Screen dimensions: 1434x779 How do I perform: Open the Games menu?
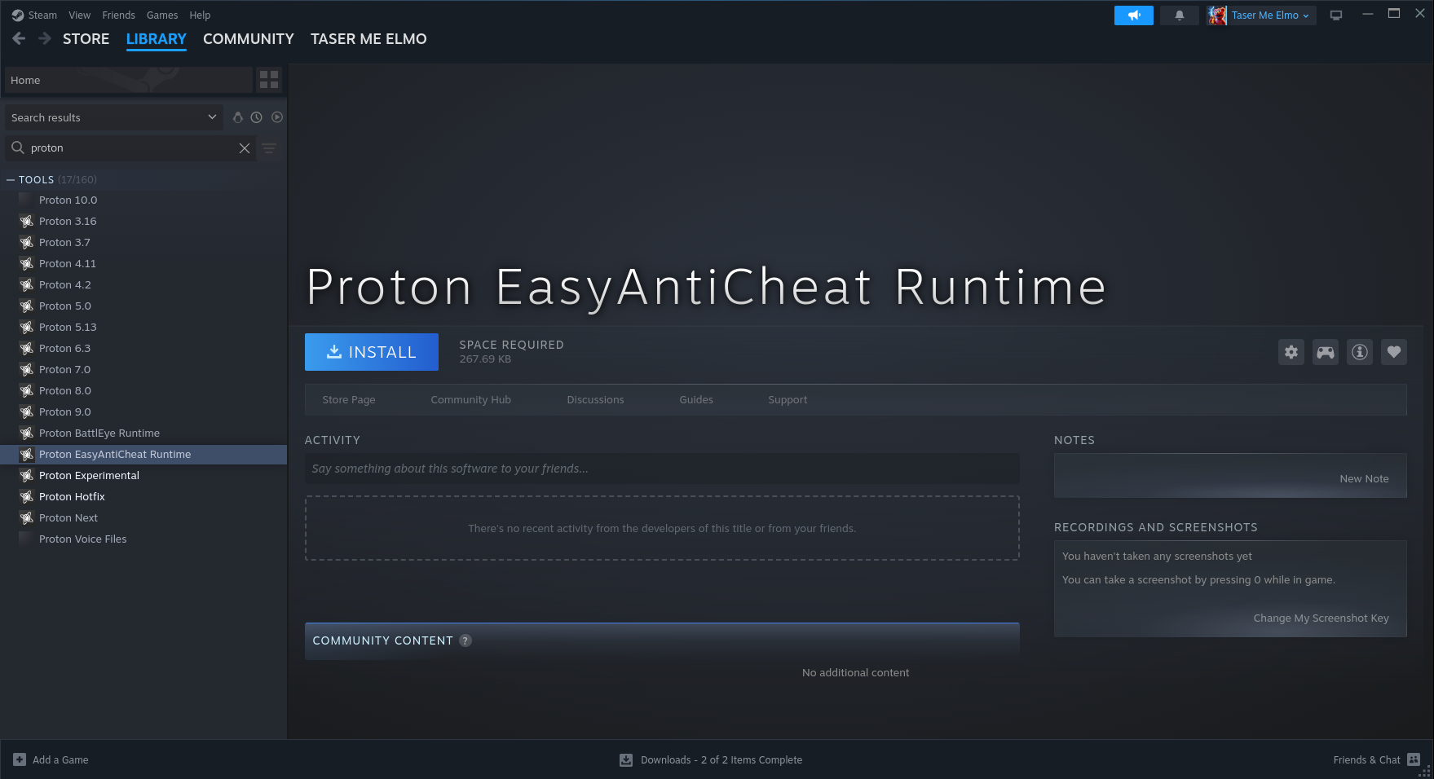coord(162,15)
